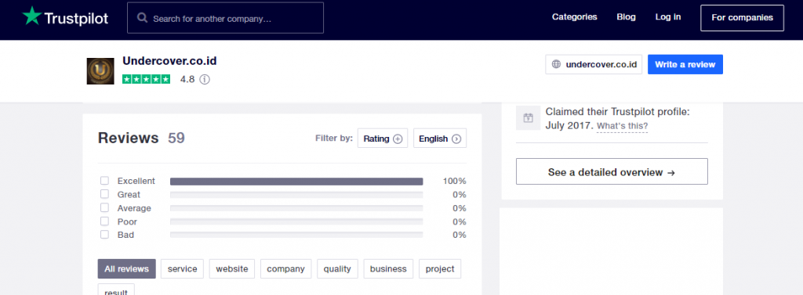The height and width of the screenshot is (295, 803).
Task: Tick the Poor rating checkbox
Action: click(x=104, y=221)
